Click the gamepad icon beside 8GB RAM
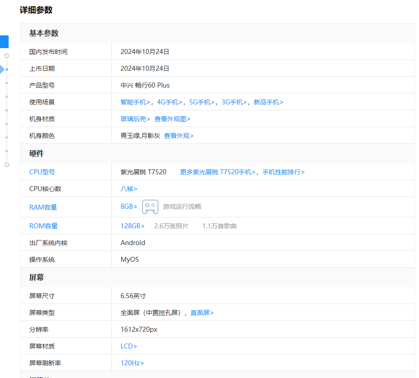The image size is (419, 378). pos(150,206)
